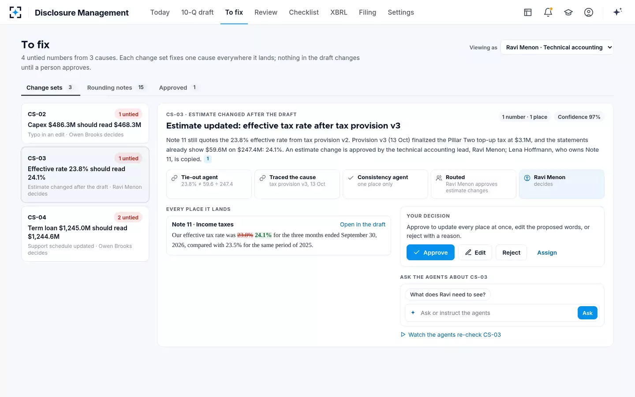This screenshot has width=635, height=397.
Task: Switch to the Review tab
Action: click(x=266, y=12)
